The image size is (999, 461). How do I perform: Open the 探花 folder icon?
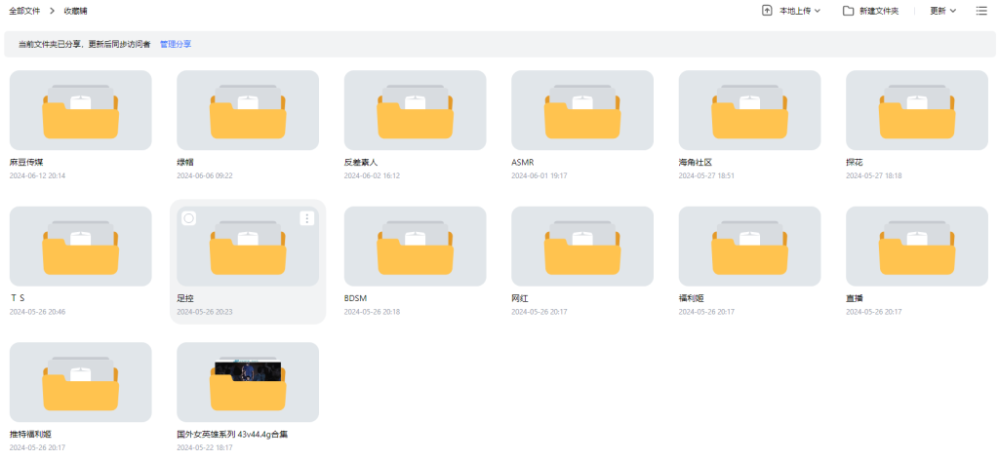pyautogui.click(x=917, y=110)
